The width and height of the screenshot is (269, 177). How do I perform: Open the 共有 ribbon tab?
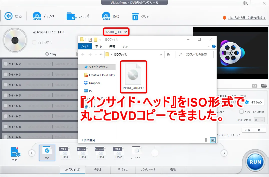click(x=112, y=46)
